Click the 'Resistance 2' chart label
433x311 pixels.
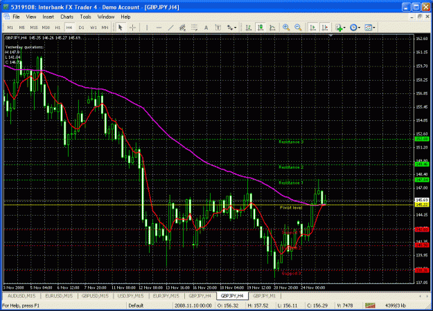[x=291, y=167]
